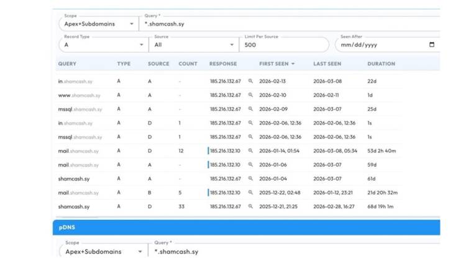466x258 pixels.
Task: Click the Duration column header
Action: [x=381, y=64]
